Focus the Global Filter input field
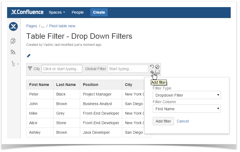Viewport: 240px width, 152px height. tap(128, 69)
